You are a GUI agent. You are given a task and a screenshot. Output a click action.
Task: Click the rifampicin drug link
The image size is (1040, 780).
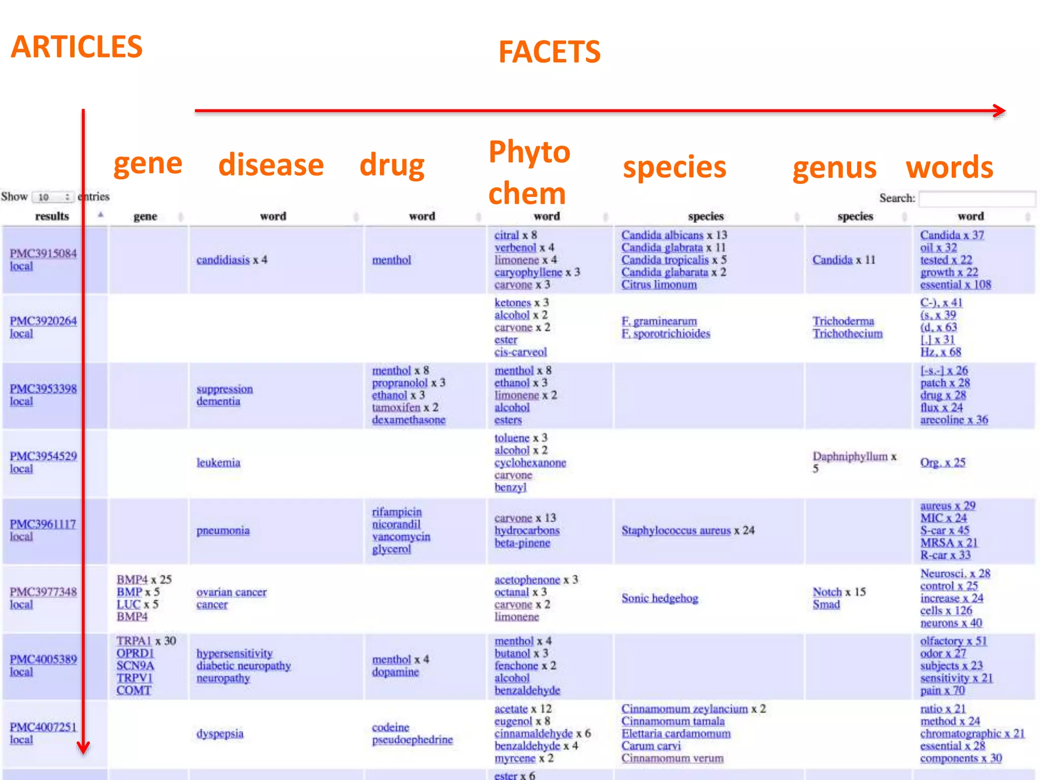[x=397, y=512]
